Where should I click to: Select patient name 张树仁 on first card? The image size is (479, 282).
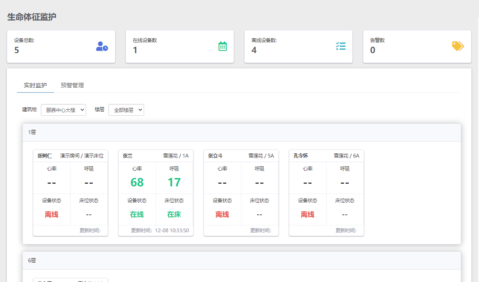[45, 156]
